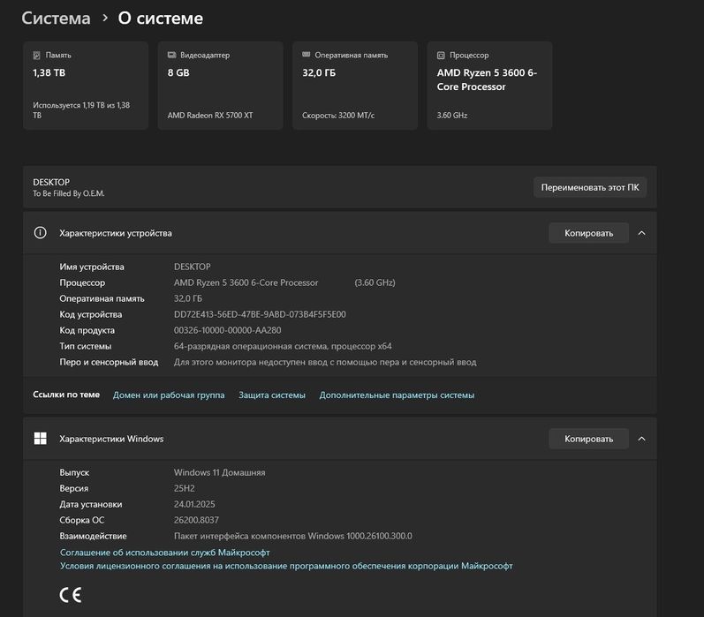The width and height of the screenshot is (704, 617).
Task: Open the Защита системы link
Action: (272, 395)
